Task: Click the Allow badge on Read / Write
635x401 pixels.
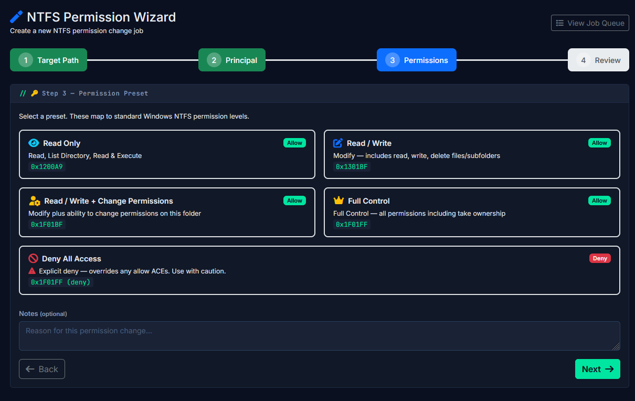Action: tap(600, 143)
